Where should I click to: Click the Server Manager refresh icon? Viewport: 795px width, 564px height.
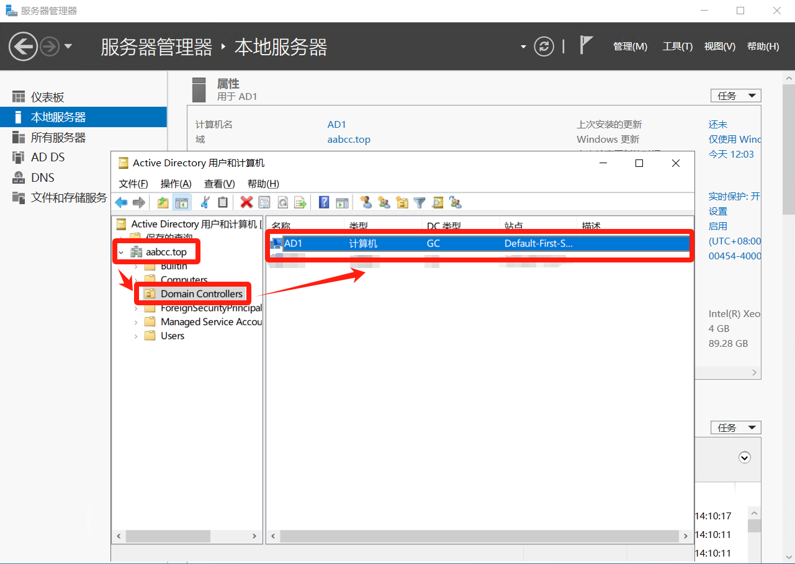point(544,47)
